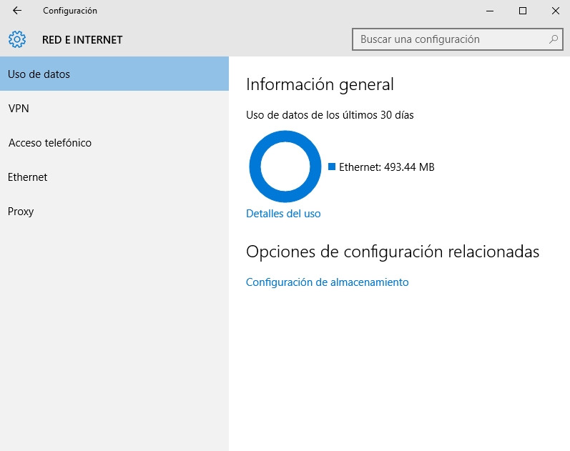Open the Detalles del uso link
Screen dimensions: 570x451
pyautogui.click(x=283, y=213)
